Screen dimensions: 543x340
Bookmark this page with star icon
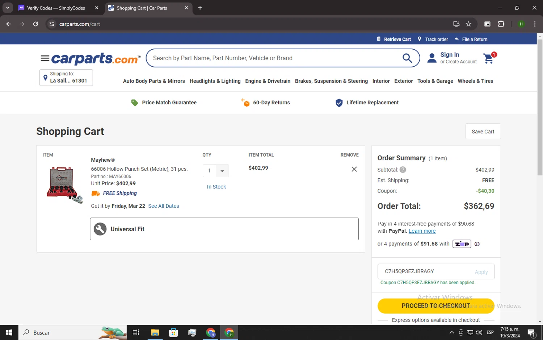pos(468,24)
